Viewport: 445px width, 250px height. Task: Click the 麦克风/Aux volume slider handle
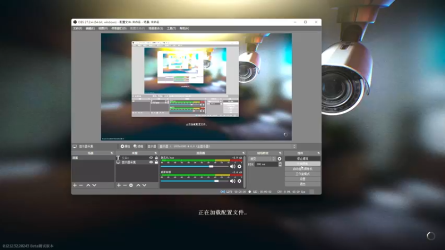pyautogui.click(x=211, y=166)
